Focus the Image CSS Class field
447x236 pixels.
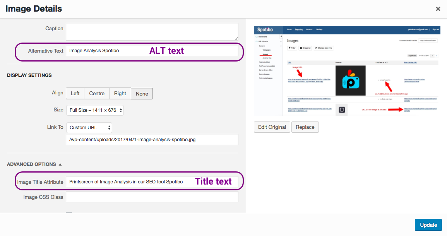click(x=152, y=197)
